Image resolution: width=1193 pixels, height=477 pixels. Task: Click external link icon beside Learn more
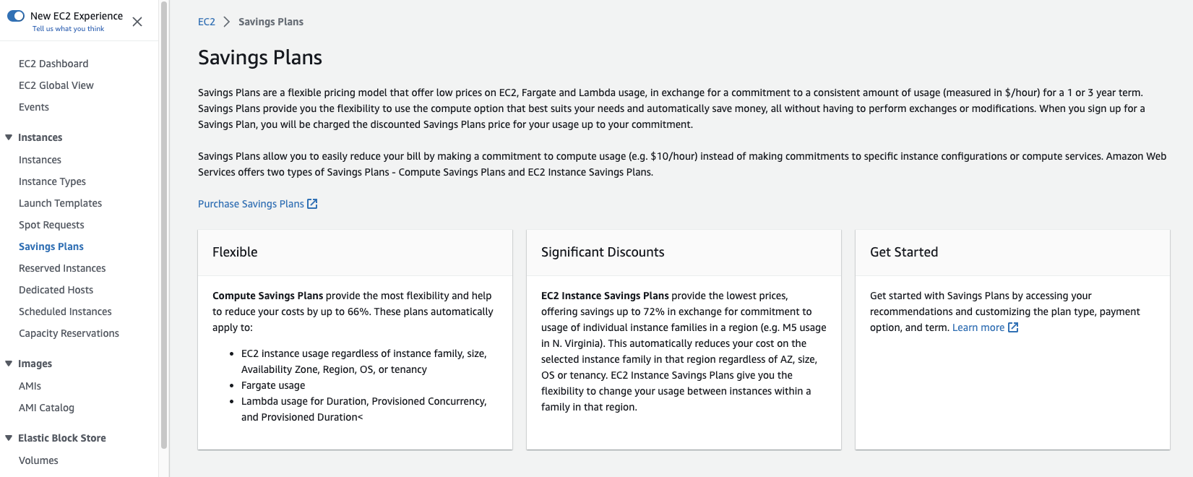click(1012, 327)
